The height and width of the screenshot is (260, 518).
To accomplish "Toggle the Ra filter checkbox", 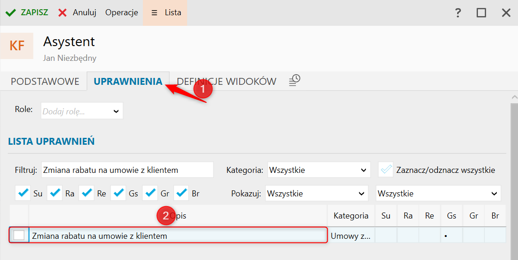I will click(x=54, y=193).
